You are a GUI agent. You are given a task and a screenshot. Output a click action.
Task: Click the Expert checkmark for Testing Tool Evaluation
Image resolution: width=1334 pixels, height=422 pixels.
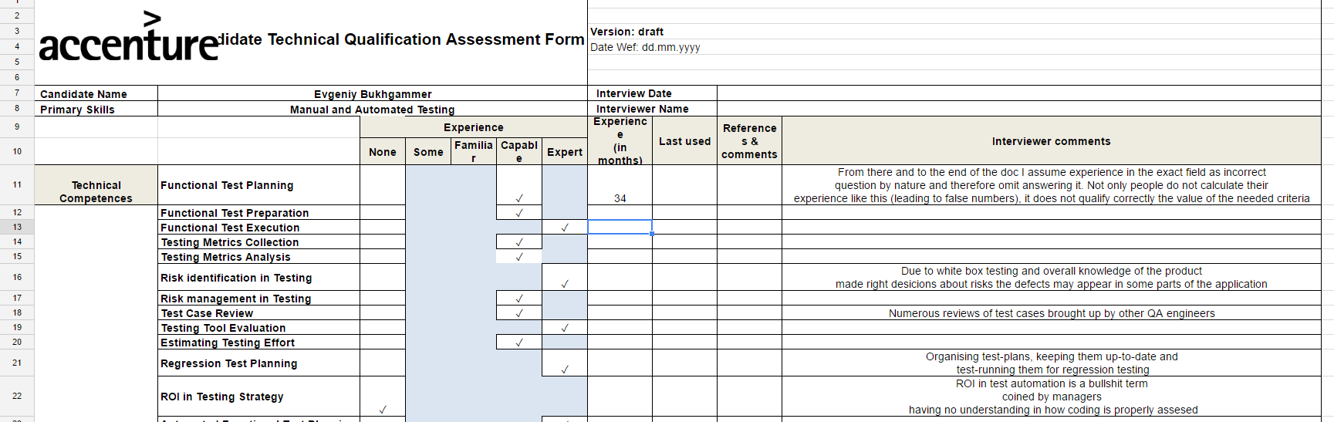pos(565,328)
